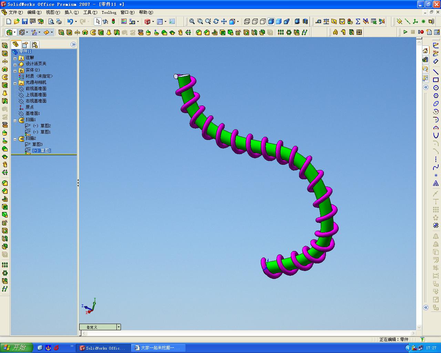Image resolution: width=441 pixels, height=353 pixels.
Task: Select 基准面1 in the feature tree
Action: coord(33,113)
